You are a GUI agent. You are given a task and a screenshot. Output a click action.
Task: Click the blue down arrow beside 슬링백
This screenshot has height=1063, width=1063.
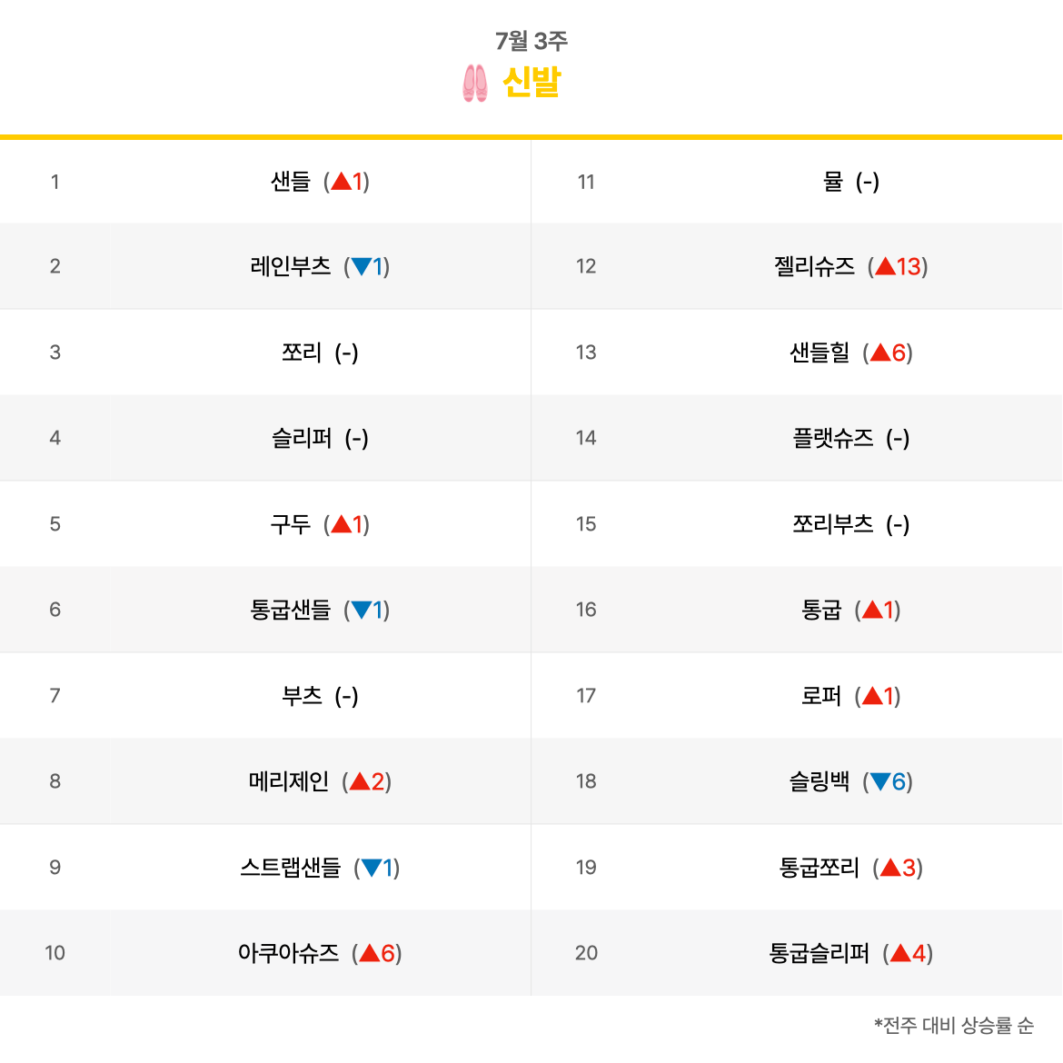880,781
